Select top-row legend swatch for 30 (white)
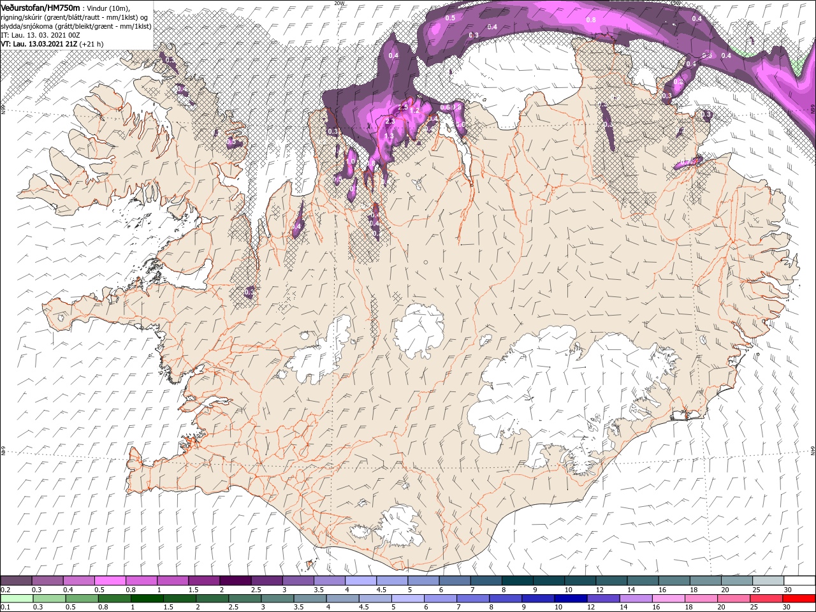Image resolution: width=816 pixels, height=612 pixels. (x=800, y=581)
